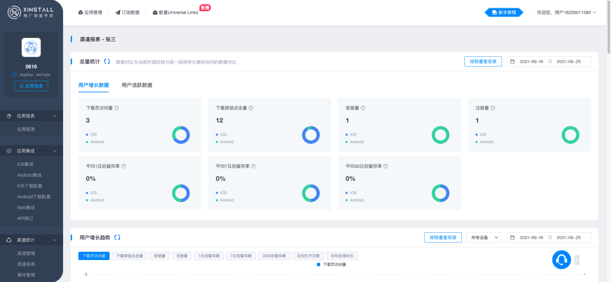
Task: Open 渠道管理 in sidebar
Action: (x=26, y=253)
